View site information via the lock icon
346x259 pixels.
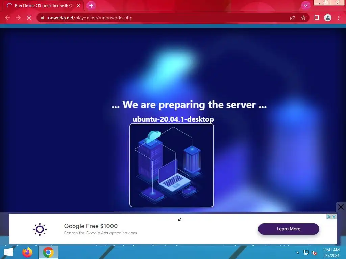43,18
